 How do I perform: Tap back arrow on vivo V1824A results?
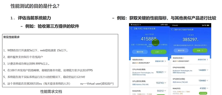[x=131, y=29]
